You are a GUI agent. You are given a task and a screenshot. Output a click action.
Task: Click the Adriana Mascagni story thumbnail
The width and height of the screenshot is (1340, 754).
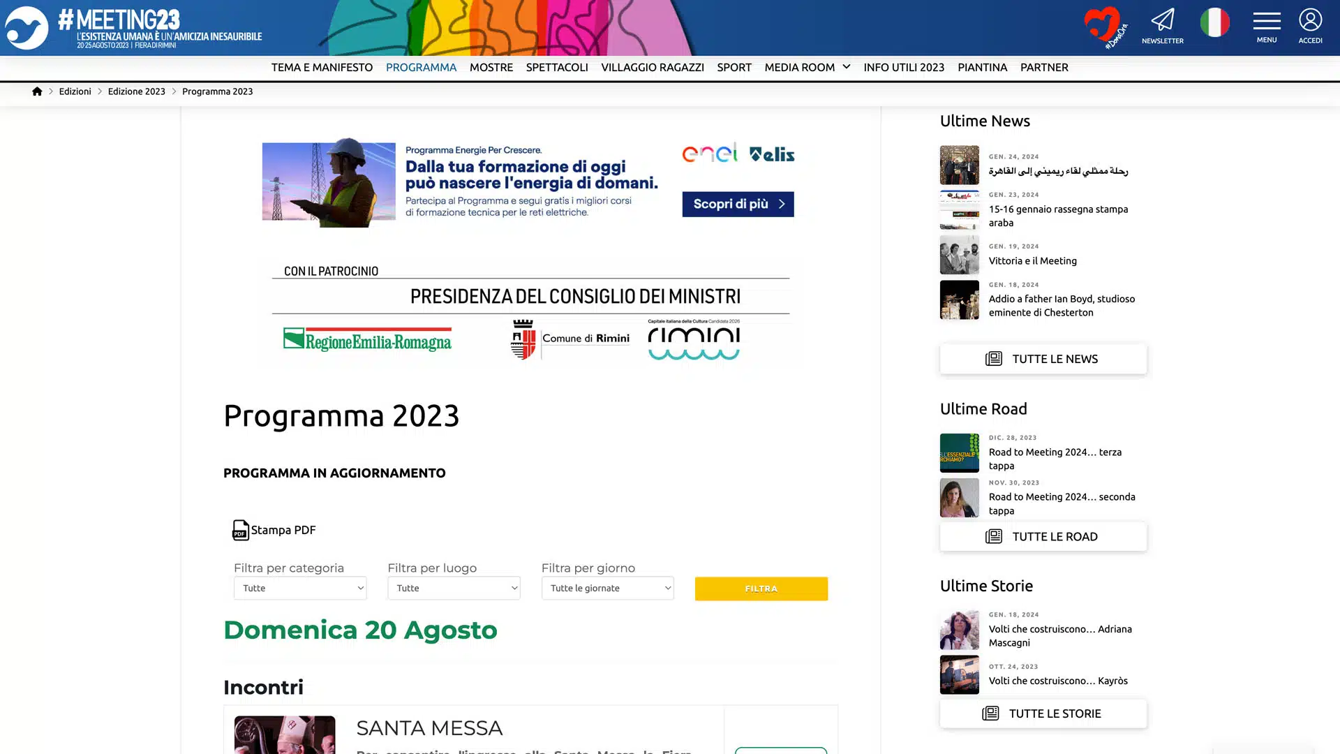959,630
